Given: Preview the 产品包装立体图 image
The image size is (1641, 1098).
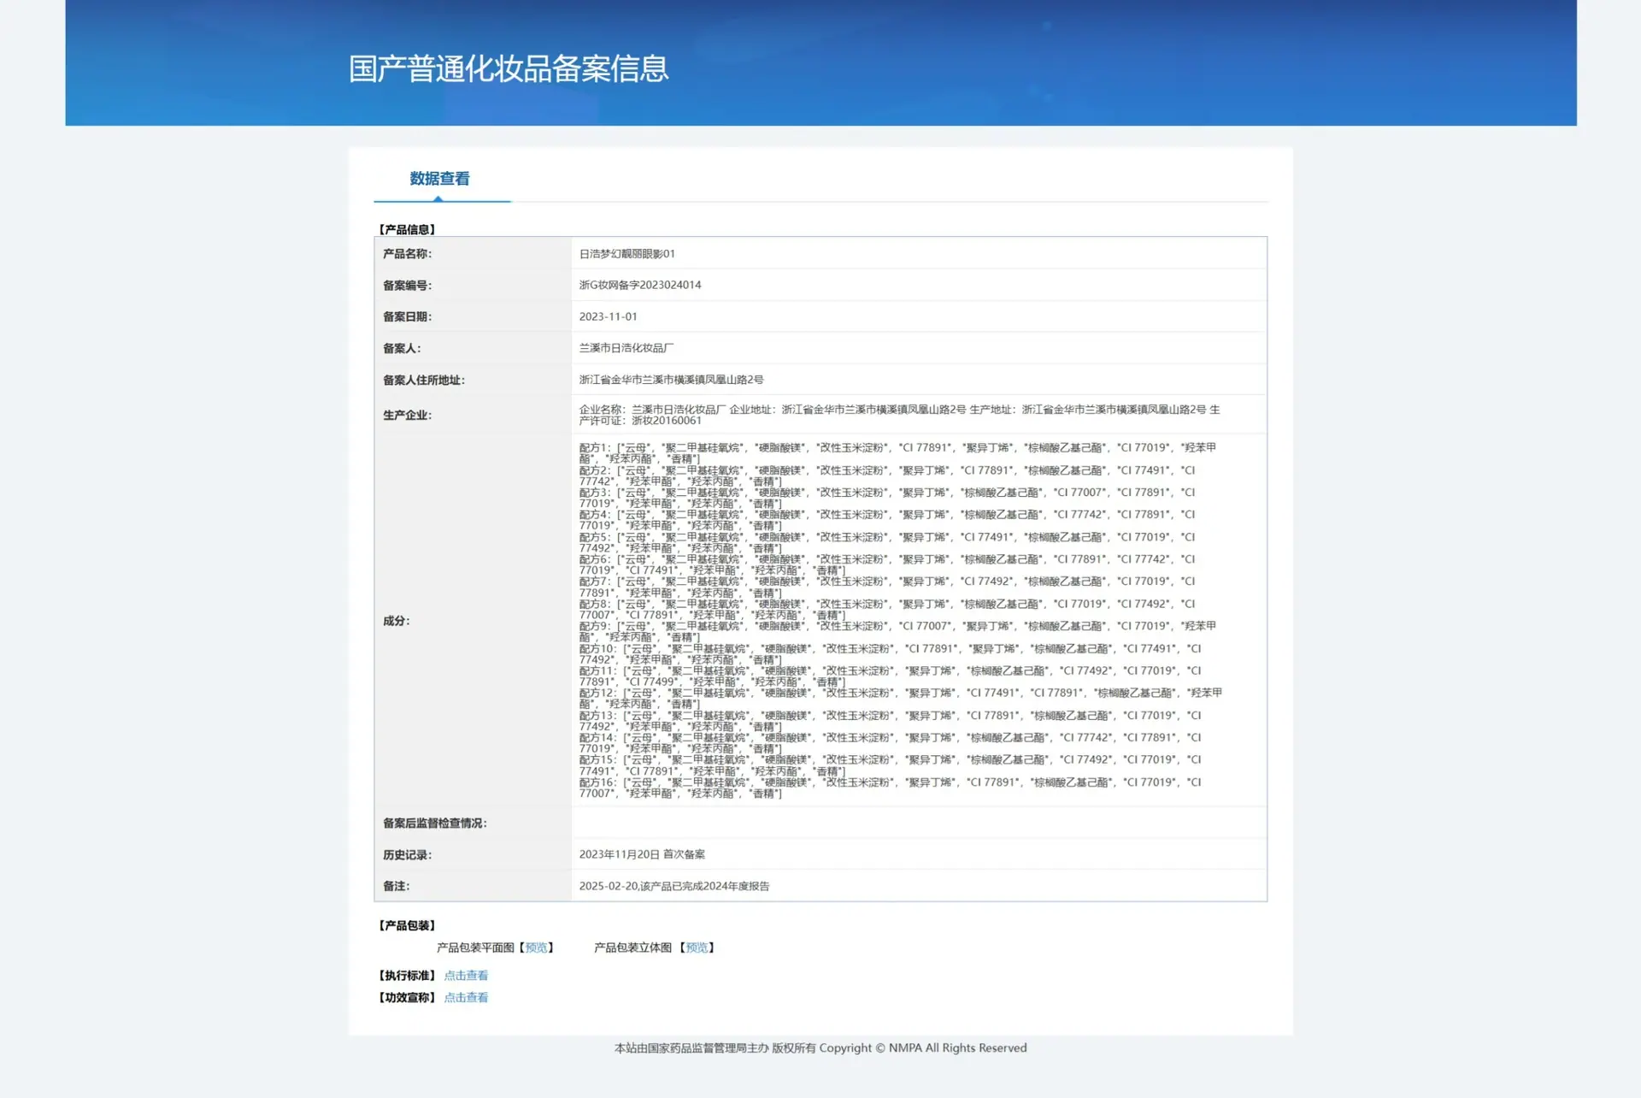Looking at the screenshot, I should tap(697, 947).
